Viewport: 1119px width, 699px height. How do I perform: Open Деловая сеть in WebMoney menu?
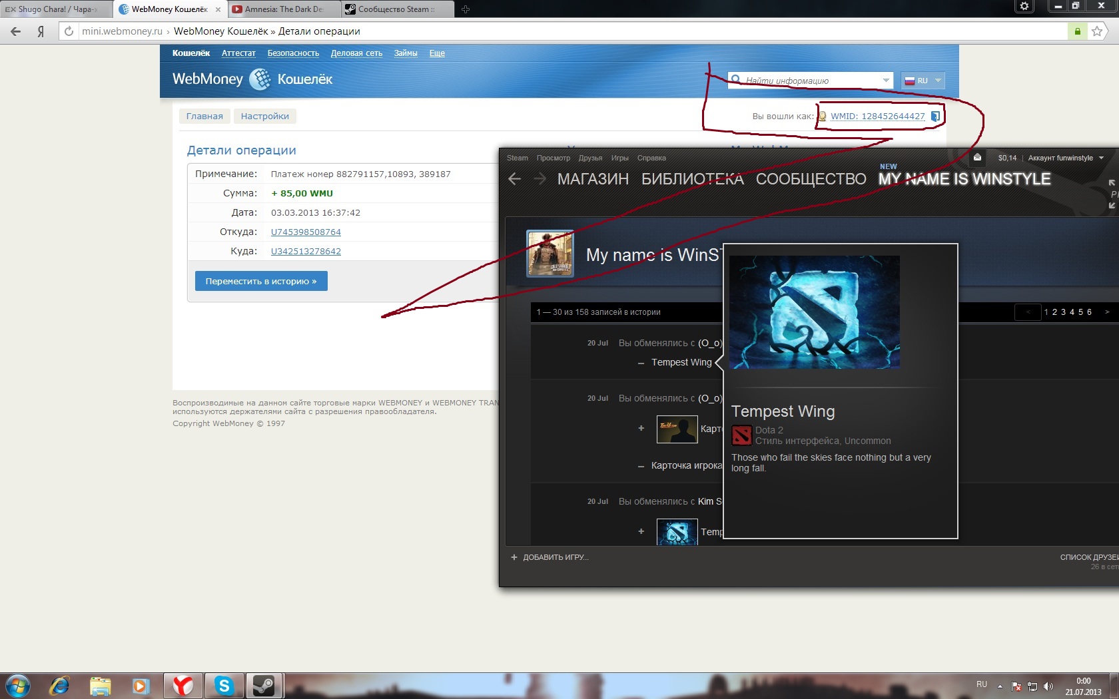(x=356, y=53)
